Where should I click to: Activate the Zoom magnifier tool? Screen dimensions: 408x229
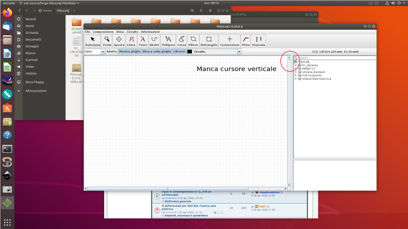tap(107, 41)
